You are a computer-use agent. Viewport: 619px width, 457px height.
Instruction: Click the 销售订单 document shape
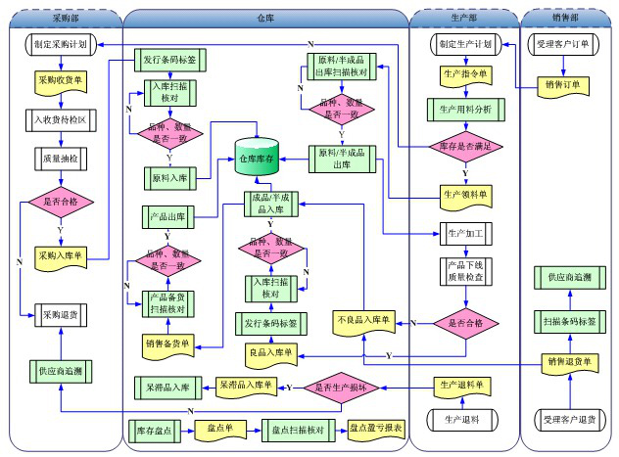click(x=563, y=85)
